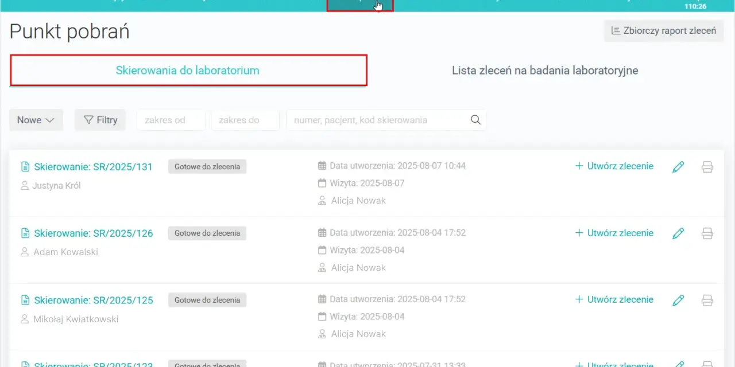This screenshot has width=735, height=367.
Task: Focus the zakres od date field
Action: (171, 120)
